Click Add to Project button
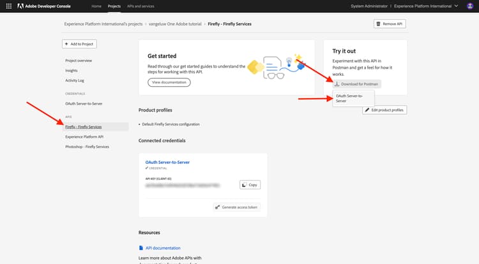Viewport: 479px width, 264px height. [x=79, y=44]
